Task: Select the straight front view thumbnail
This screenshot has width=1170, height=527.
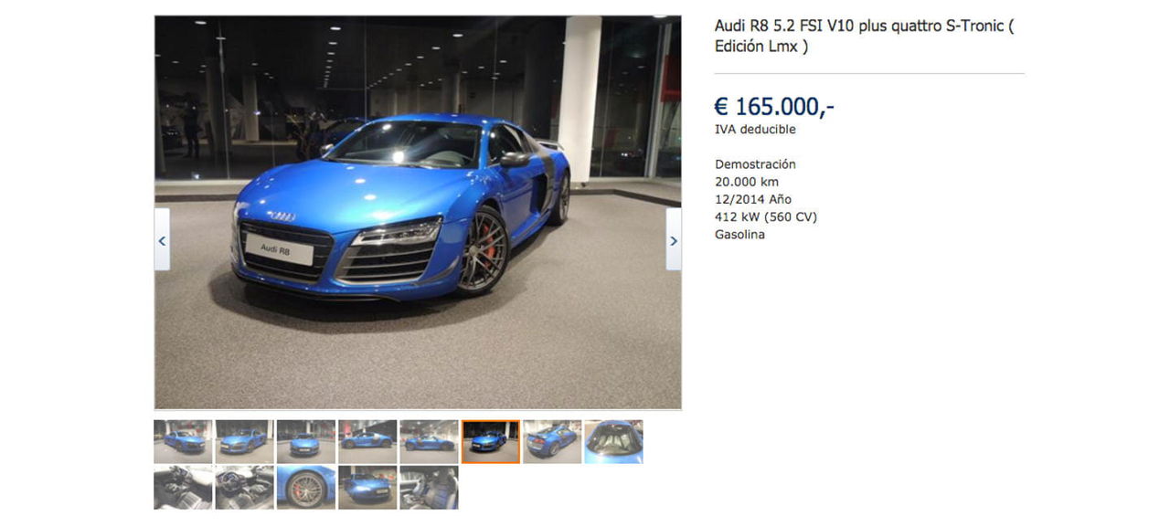Action: [x=306, y=442]
